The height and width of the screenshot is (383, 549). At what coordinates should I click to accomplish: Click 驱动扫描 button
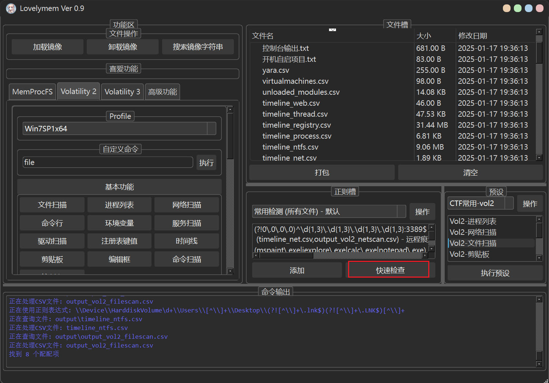(x=52, y=241)
